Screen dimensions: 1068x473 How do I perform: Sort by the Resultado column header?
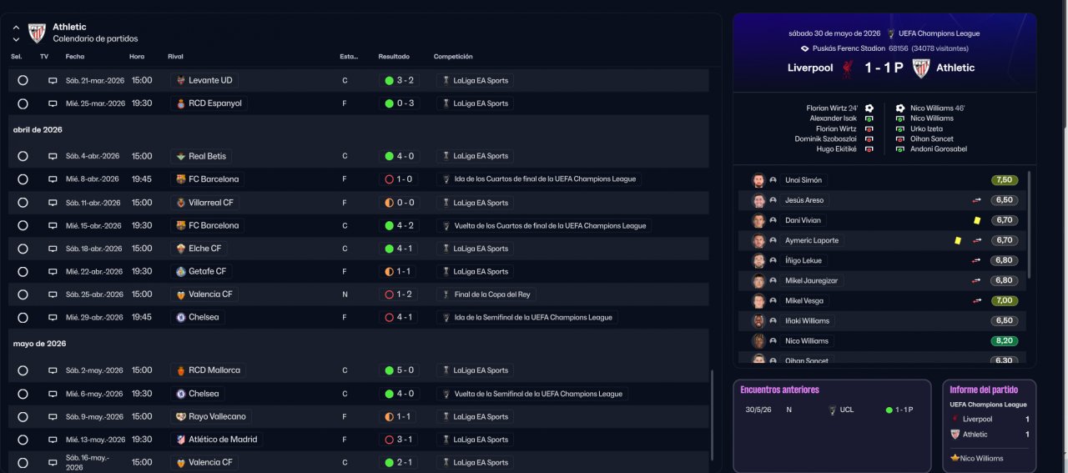coord(394,57)
